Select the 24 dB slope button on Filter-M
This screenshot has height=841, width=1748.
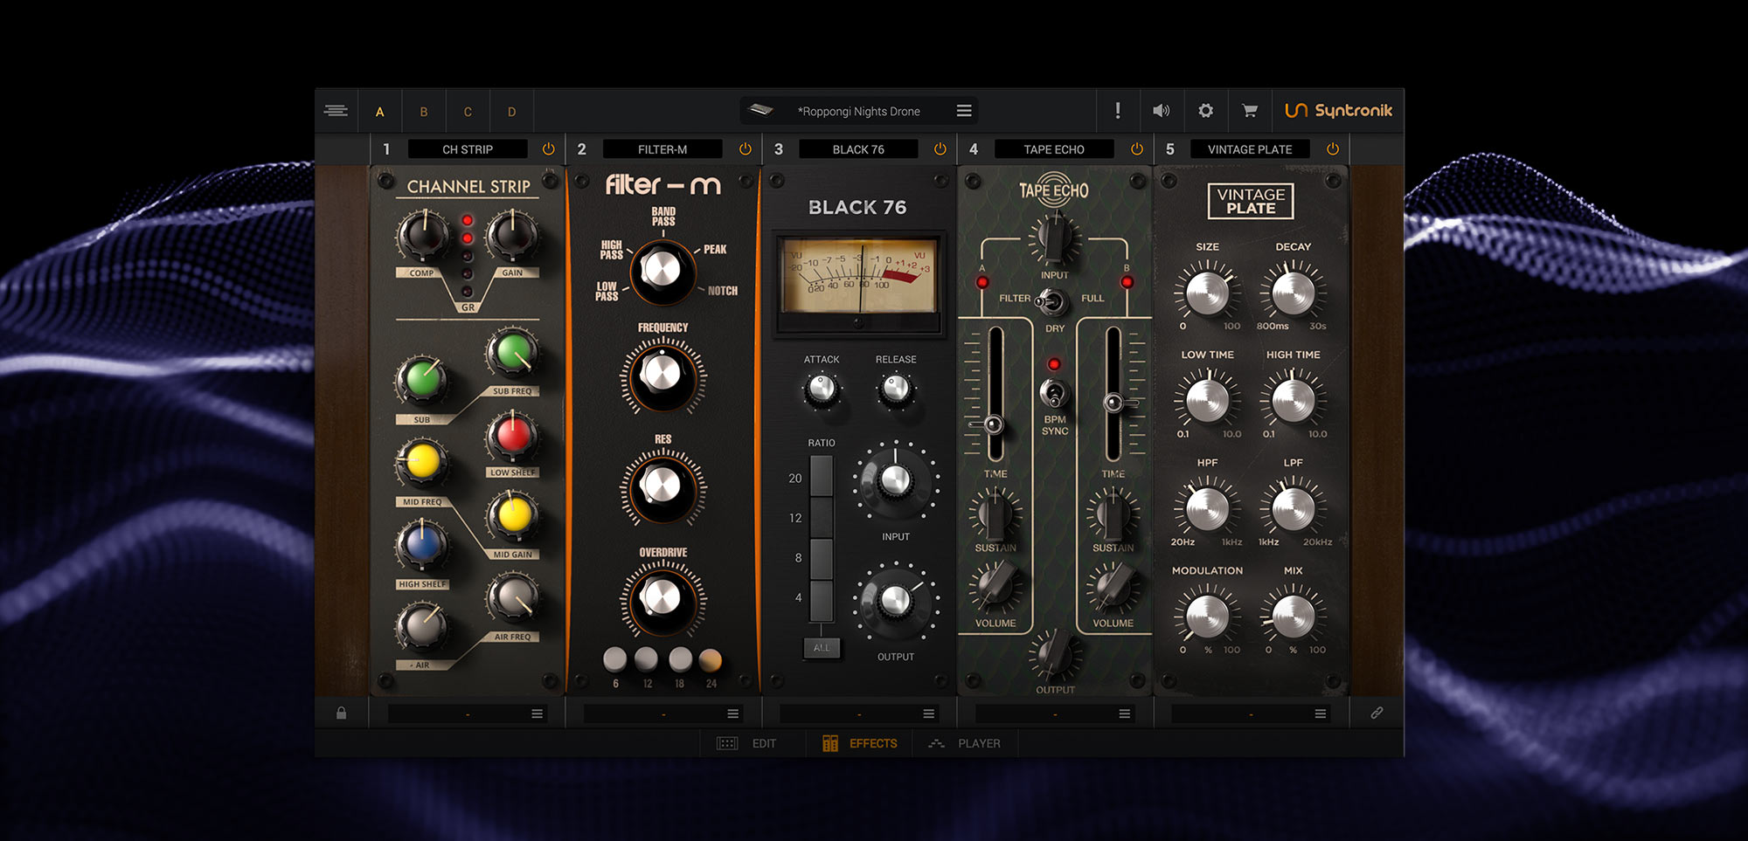click(x=711, y=659)
